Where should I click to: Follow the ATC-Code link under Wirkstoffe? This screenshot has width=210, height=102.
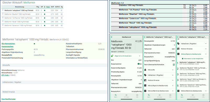5,75
